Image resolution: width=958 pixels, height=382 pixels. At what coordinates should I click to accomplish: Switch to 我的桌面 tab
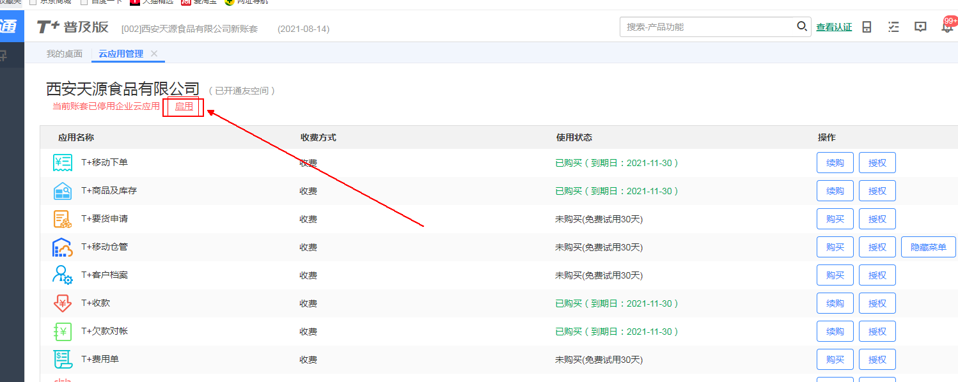point(65,54)
